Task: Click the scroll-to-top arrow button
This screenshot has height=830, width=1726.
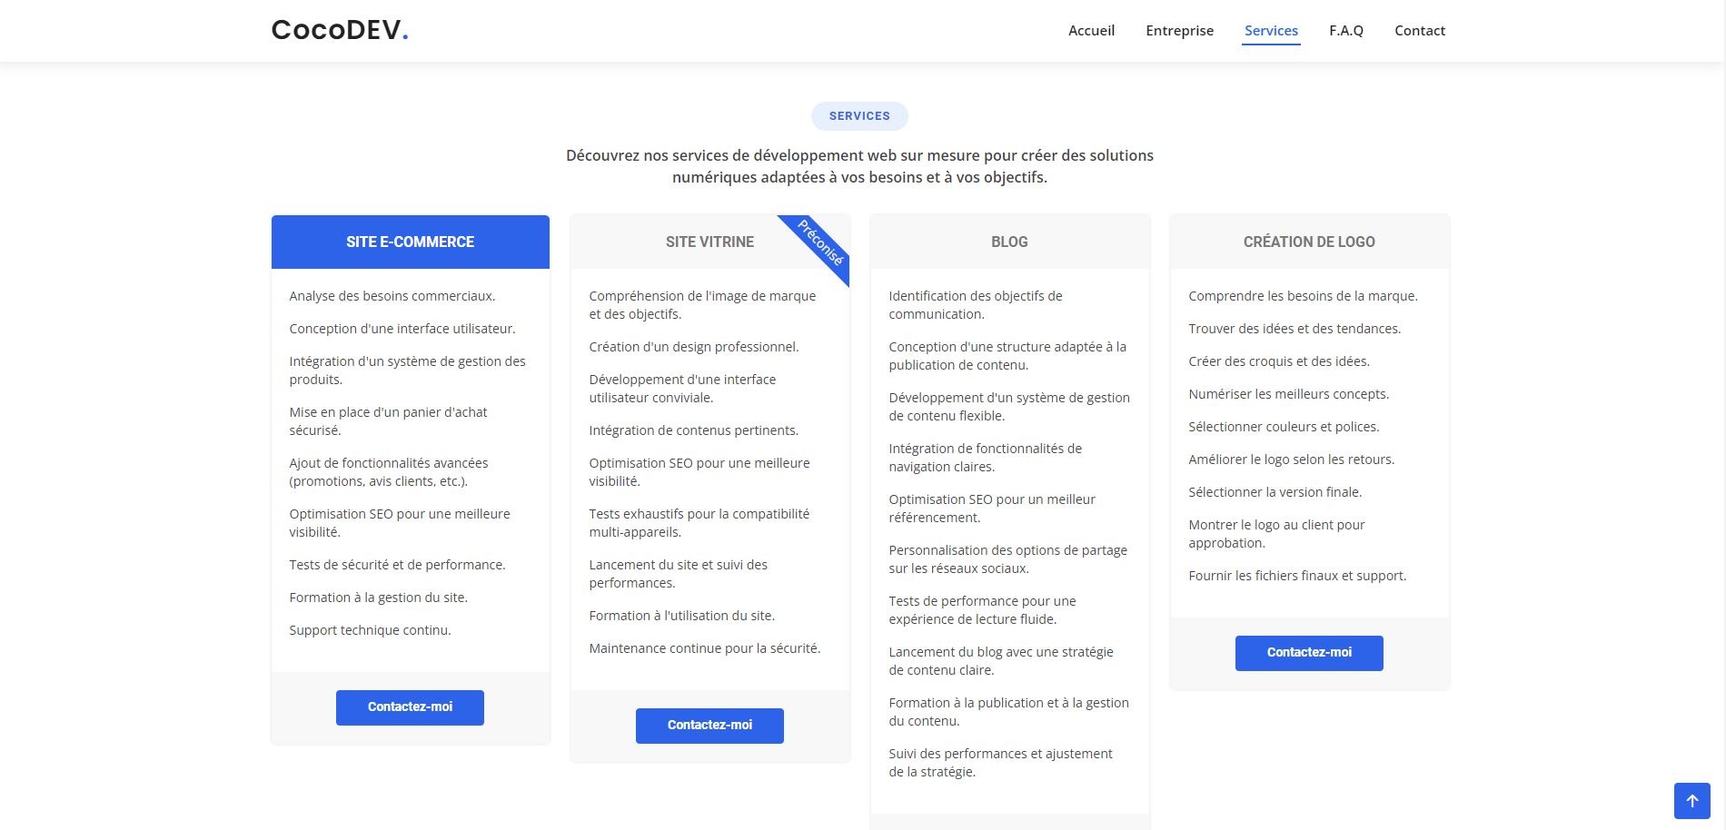Action: point(1691,801)
